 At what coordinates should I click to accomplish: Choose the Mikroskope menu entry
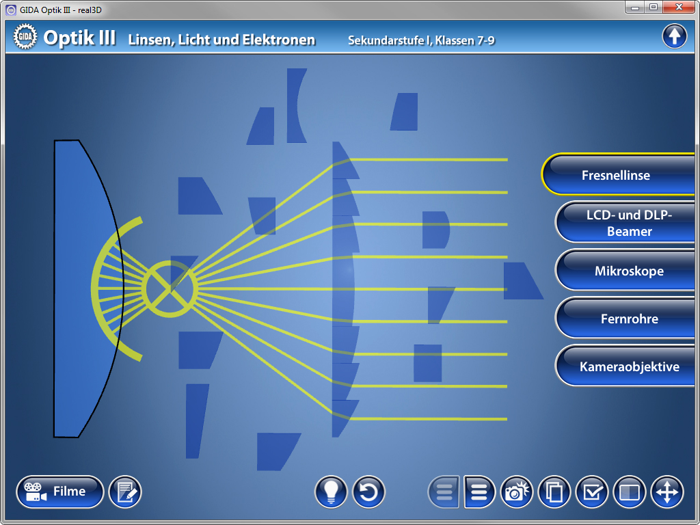pyautogui.click(x=628, y=271)
